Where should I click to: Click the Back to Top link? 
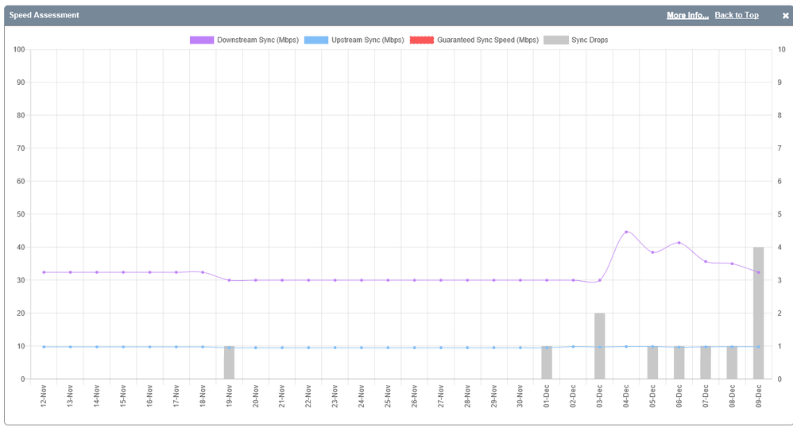pyautogui.click(x=736, y=15)
